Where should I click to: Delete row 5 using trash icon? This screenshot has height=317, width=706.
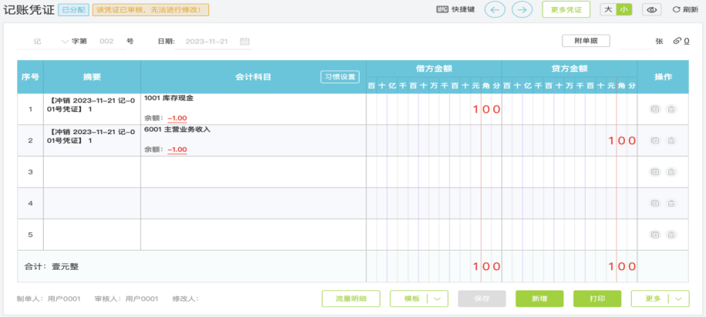(x=671, y=234)
